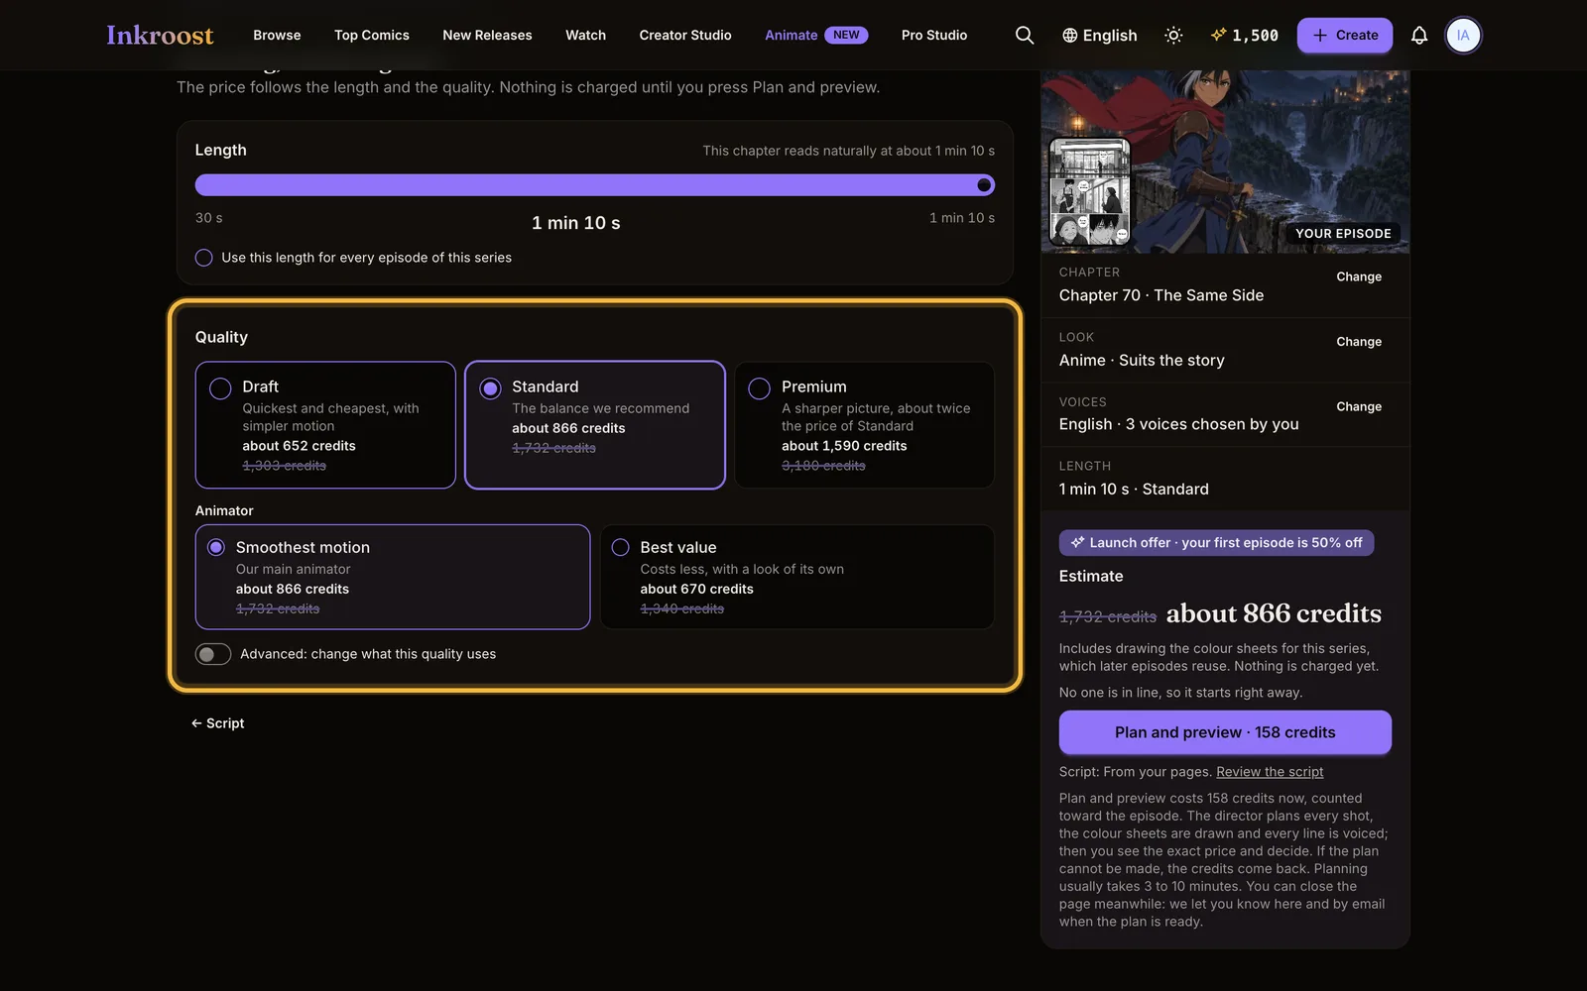Click the comic pages thumbnail in preview
1587x991 pixels.
click(x=1090, y=192)
